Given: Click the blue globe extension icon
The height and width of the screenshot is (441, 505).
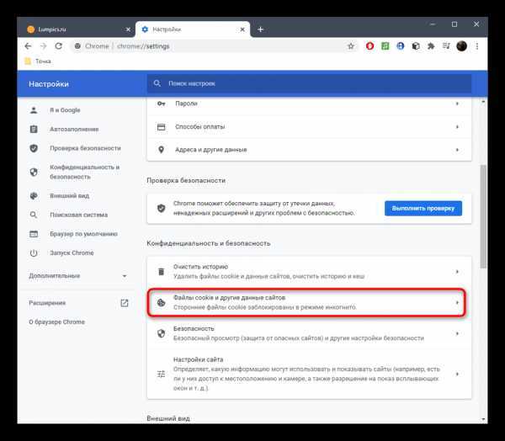Looking at the screenshot, I should [x=401, y=46].
